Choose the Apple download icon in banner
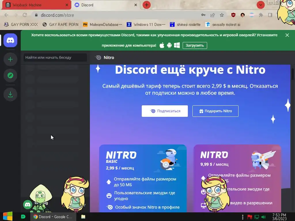Image resolution: width=295 pixels, height=221 pixels. point(162,45)
